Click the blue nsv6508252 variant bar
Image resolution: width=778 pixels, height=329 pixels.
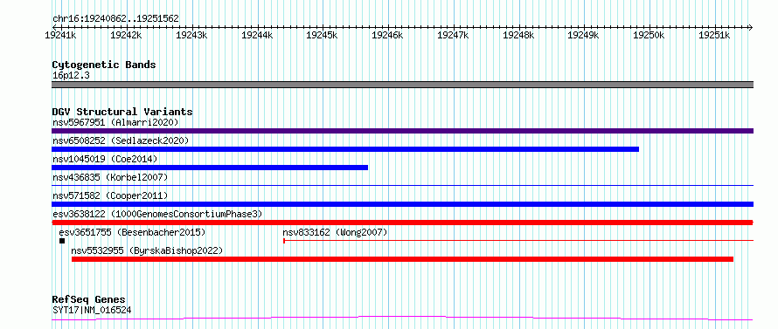point(345,149)
